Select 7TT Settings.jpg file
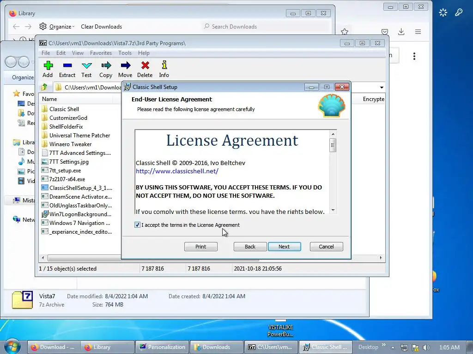473x354 pixels. pos(69,162)
